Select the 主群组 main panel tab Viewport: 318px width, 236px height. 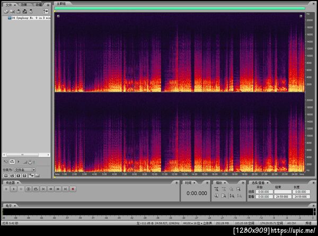(61, 4)
